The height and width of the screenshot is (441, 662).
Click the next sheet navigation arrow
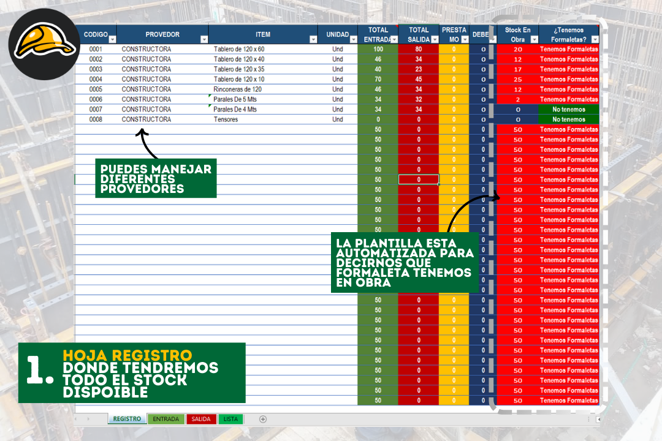[88, 419]
